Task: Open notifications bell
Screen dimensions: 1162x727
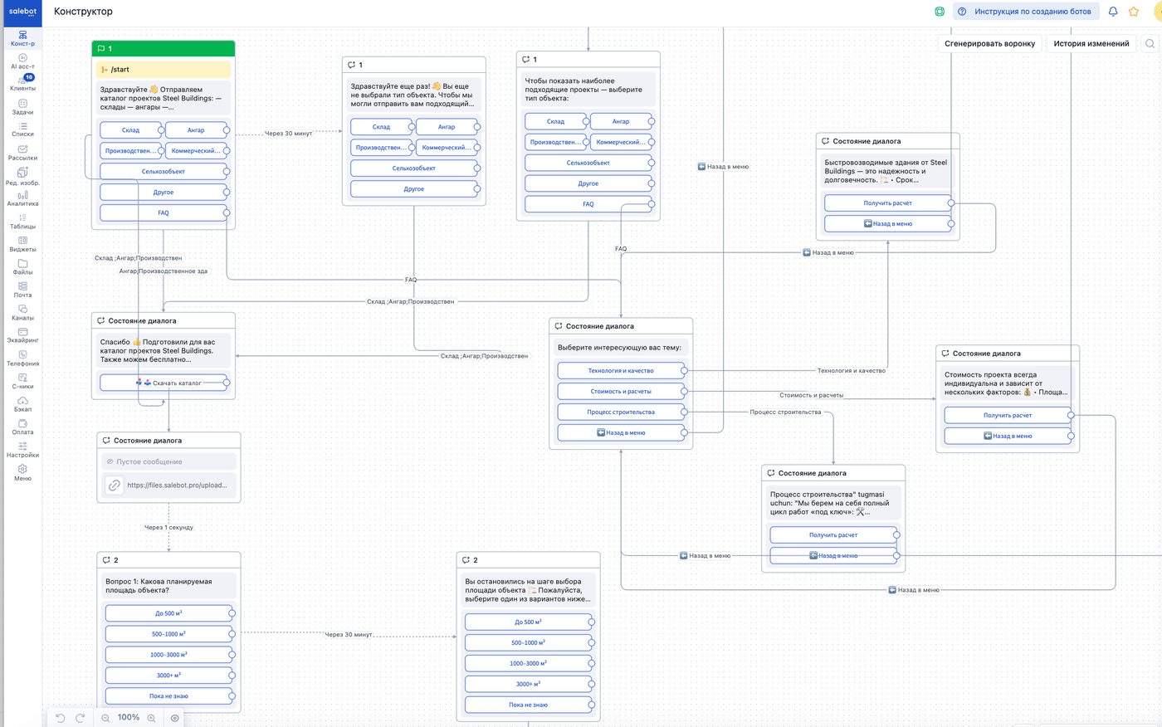Action: (1113, 12)
